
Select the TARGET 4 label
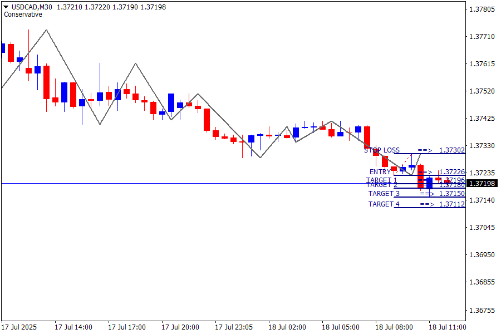[x=384, y=204]
